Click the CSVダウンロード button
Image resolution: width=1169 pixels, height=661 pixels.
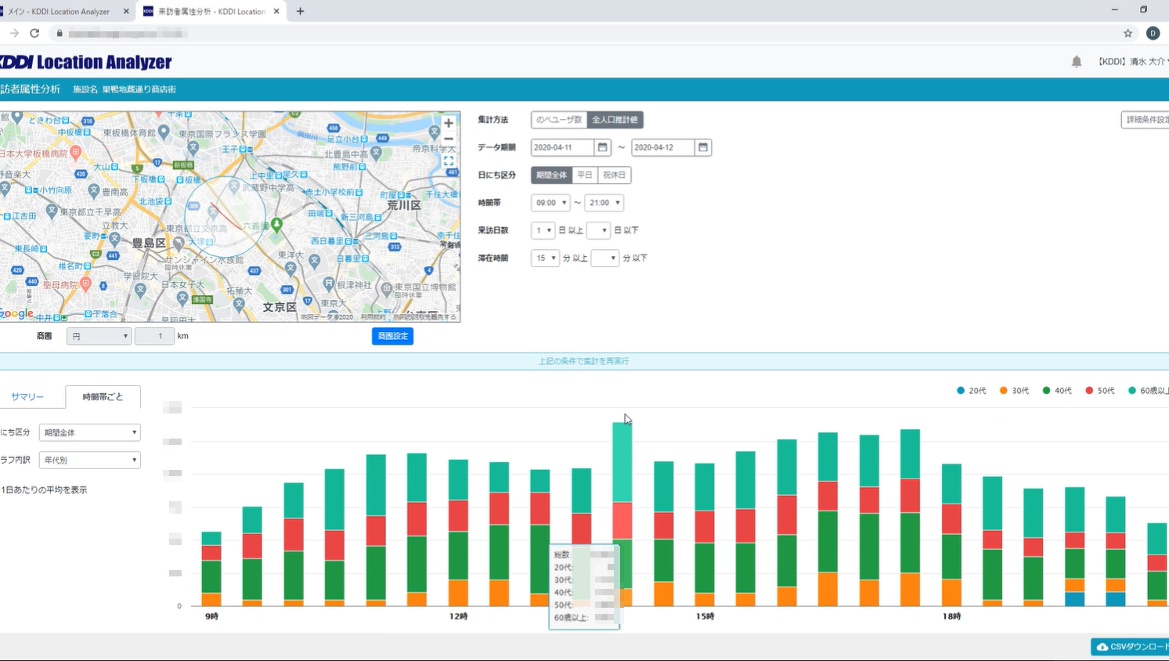coord(1130,647)
